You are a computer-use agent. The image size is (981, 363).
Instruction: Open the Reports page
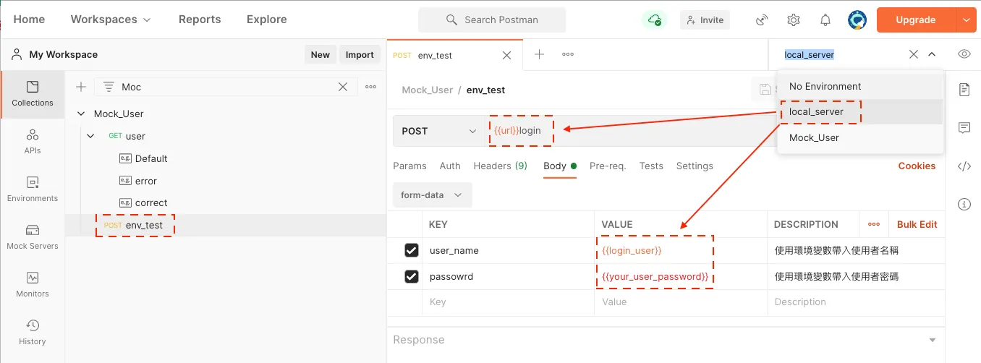(200, 20)
